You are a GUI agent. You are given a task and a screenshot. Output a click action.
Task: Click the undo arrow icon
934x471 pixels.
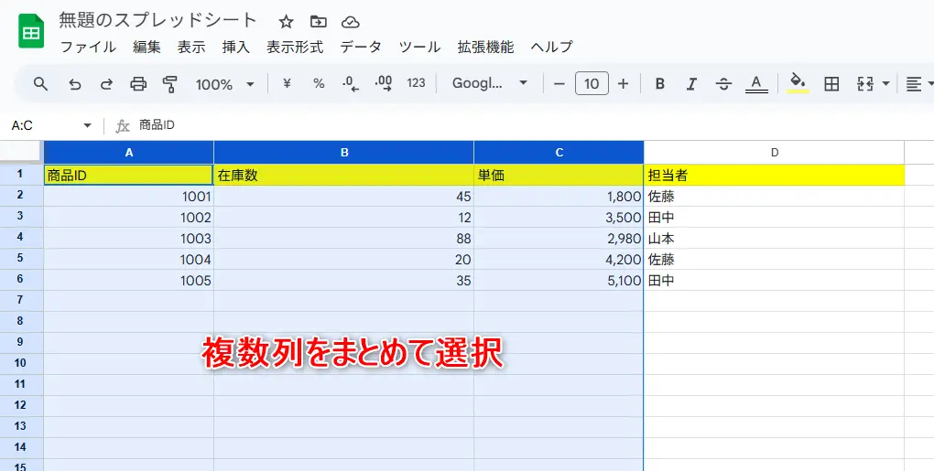pyautogui.click(x=75, y=84)
